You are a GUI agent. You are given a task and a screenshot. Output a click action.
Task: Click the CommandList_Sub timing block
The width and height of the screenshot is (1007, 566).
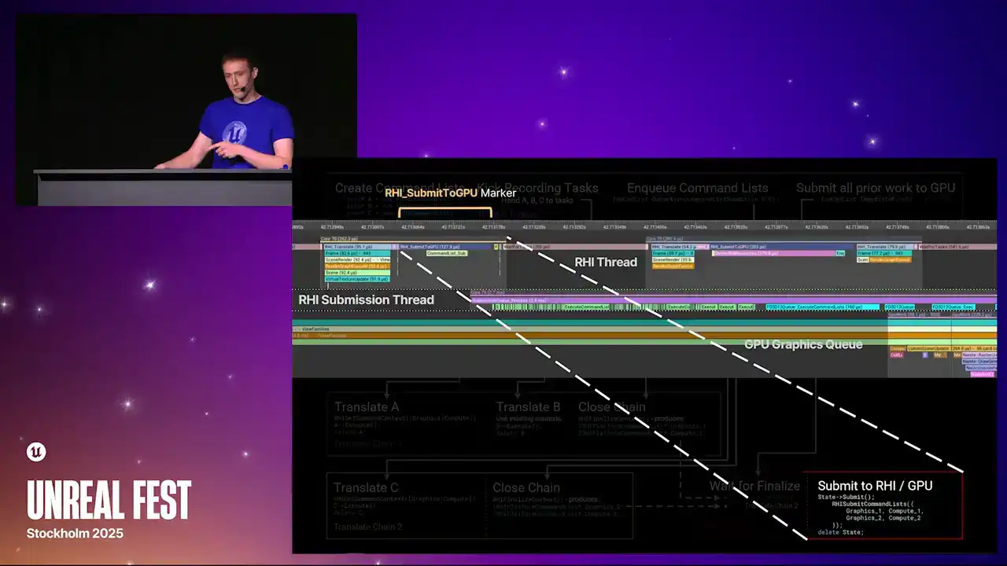(446, 253)
